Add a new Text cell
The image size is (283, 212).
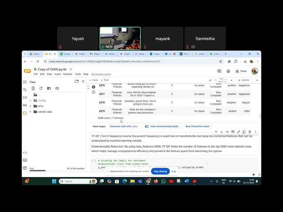pos(105,80)
